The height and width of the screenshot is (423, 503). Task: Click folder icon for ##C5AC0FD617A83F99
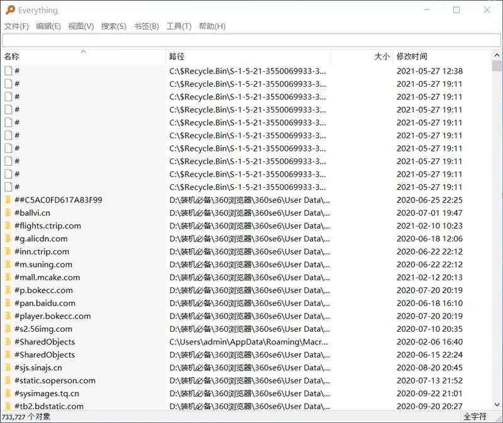[x=8, y=200]
